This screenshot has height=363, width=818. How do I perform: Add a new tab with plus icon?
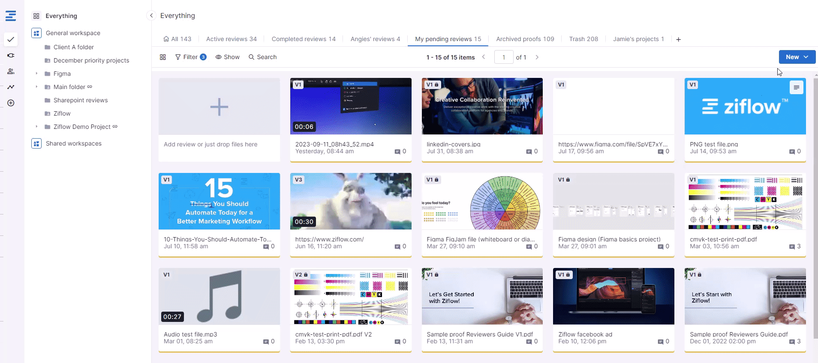tap(678, 39)
